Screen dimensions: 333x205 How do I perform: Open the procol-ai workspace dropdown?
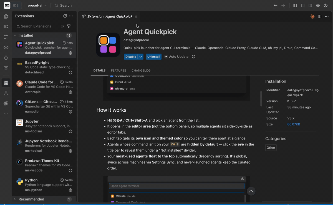pyautogui.click(x=37, y=6)
